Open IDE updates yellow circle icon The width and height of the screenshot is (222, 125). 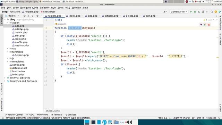[x=216, y=12]
